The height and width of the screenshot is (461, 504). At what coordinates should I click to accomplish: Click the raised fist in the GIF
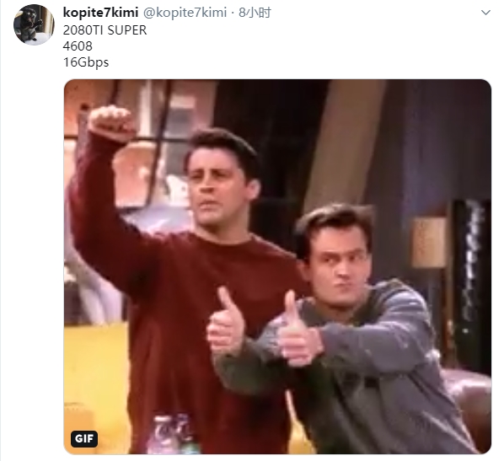point(111,123)
